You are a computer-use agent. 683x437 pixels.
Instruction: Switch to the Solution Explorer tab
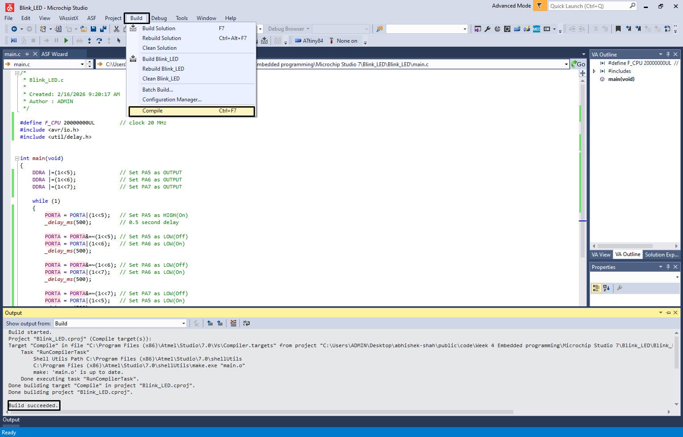(x=662, y=255)
